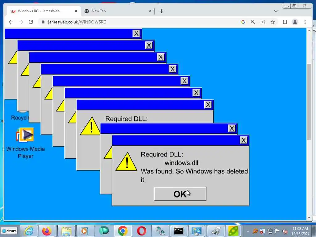Image resolution: width=316 pixels, height=237 pixels.
Task: Go back in Chrome
Action: pos(11,22)
